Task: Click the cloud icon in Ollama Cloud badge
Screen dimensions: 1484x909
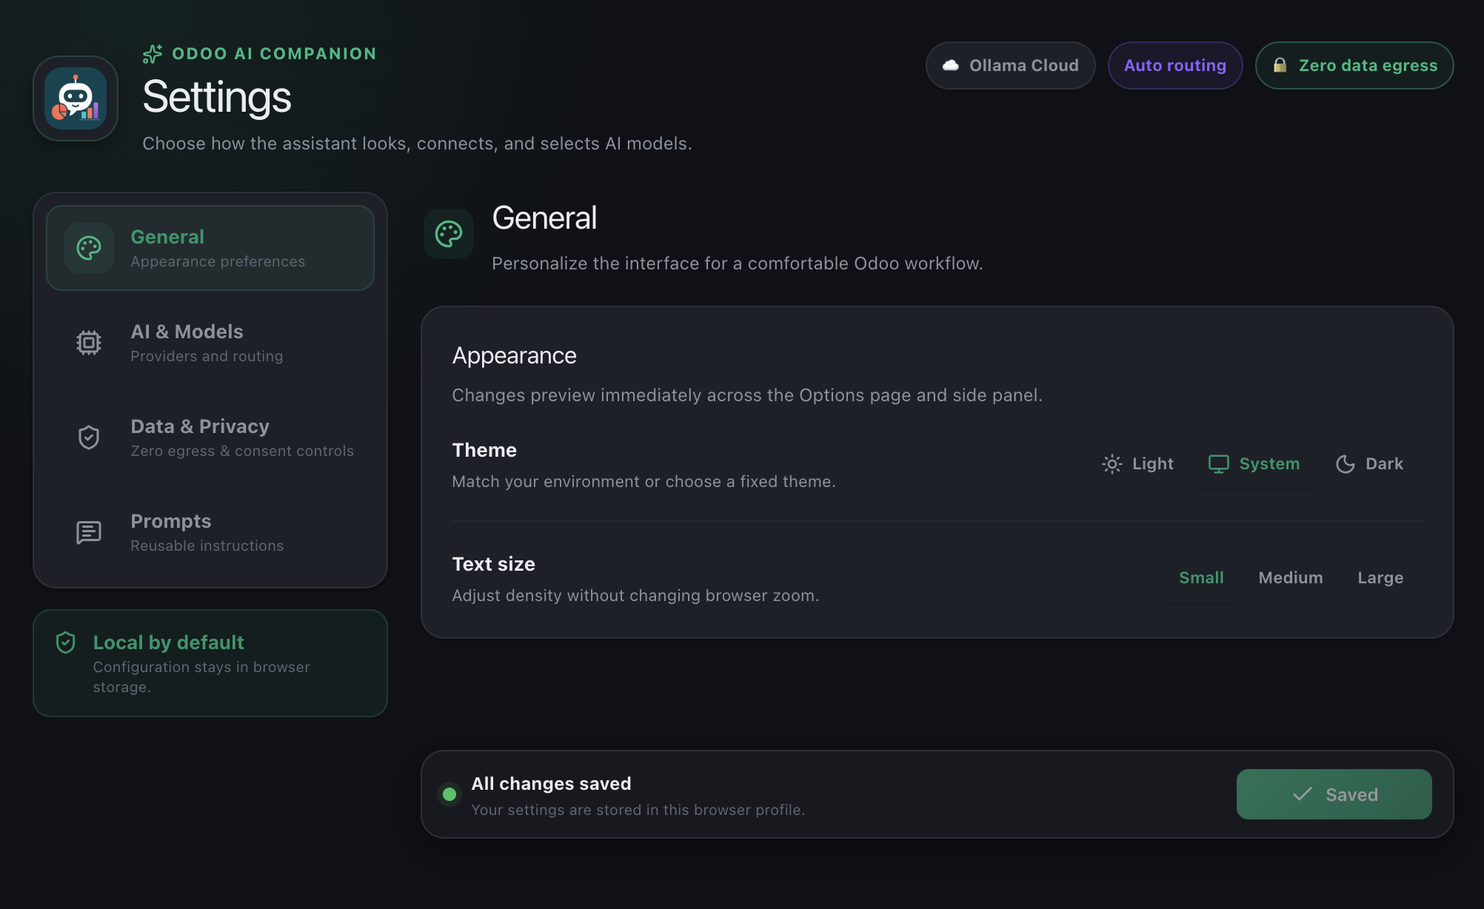Action: point(951,66)
